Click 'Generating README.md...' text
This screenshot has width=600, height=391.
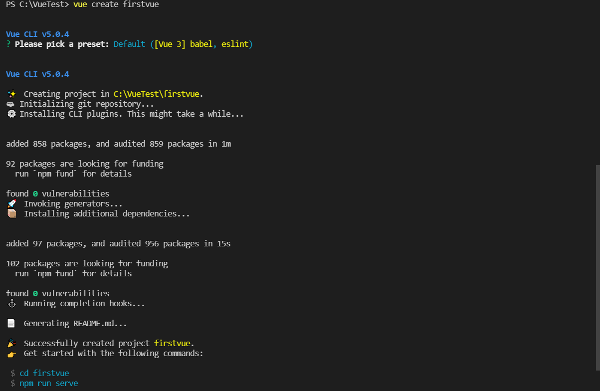pyautogui.click(x=75, y=323)
